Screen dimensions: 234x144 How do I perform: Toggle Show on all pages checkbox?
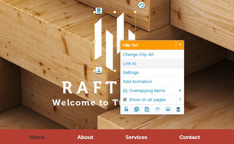125,99
